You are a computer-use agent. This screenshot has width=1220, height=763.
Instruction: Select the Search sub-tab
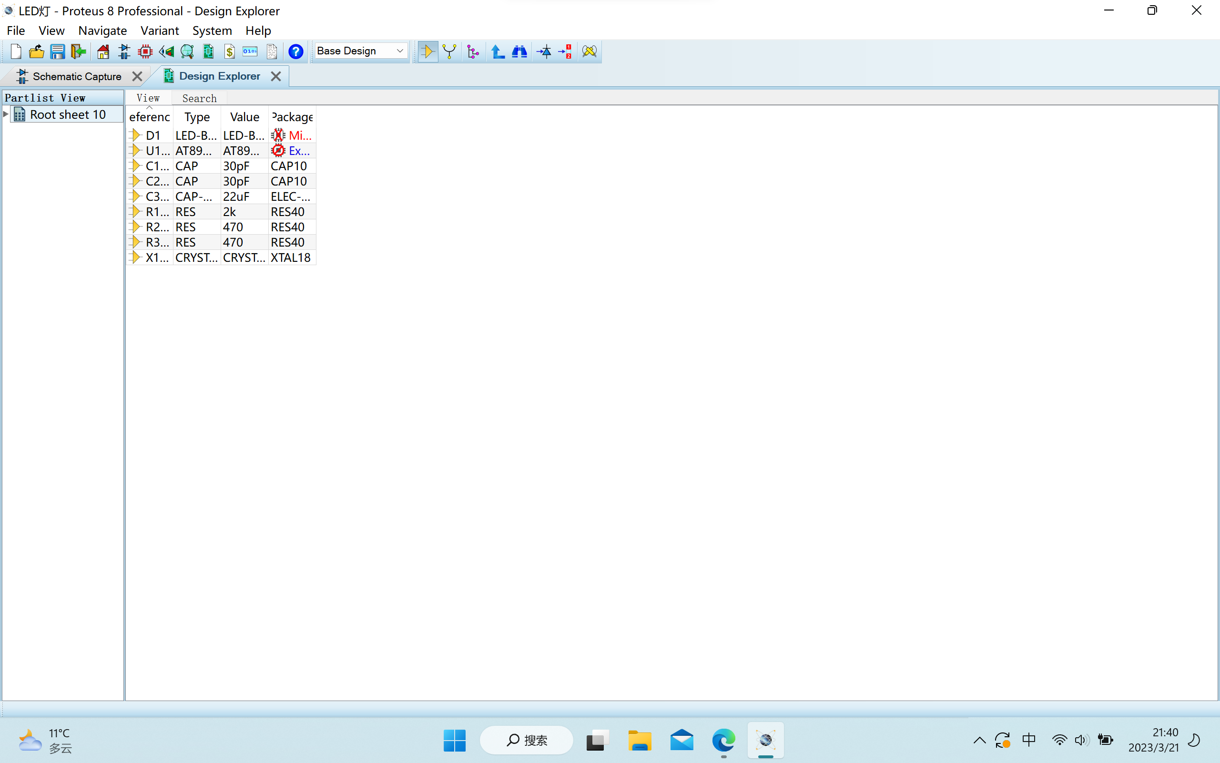(200, 98)
